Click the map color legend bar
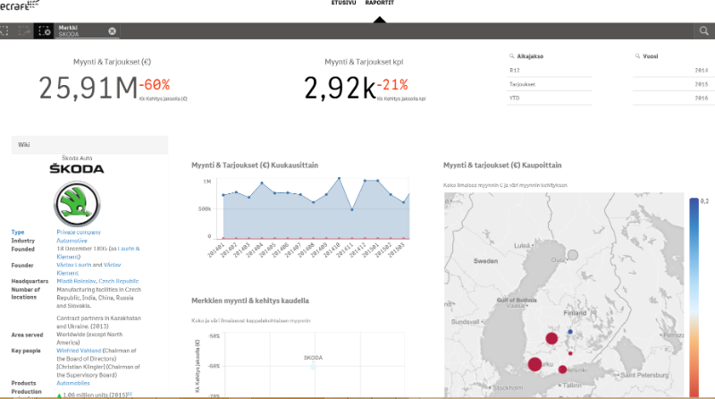Screen dimensions: 715x399 pos(694,297)
